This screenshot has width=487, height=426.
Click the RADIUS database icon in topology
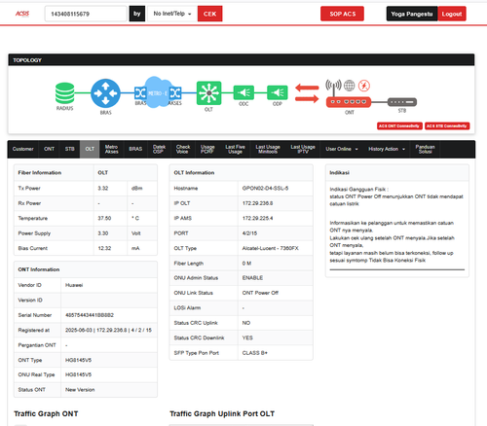[64, 93]
